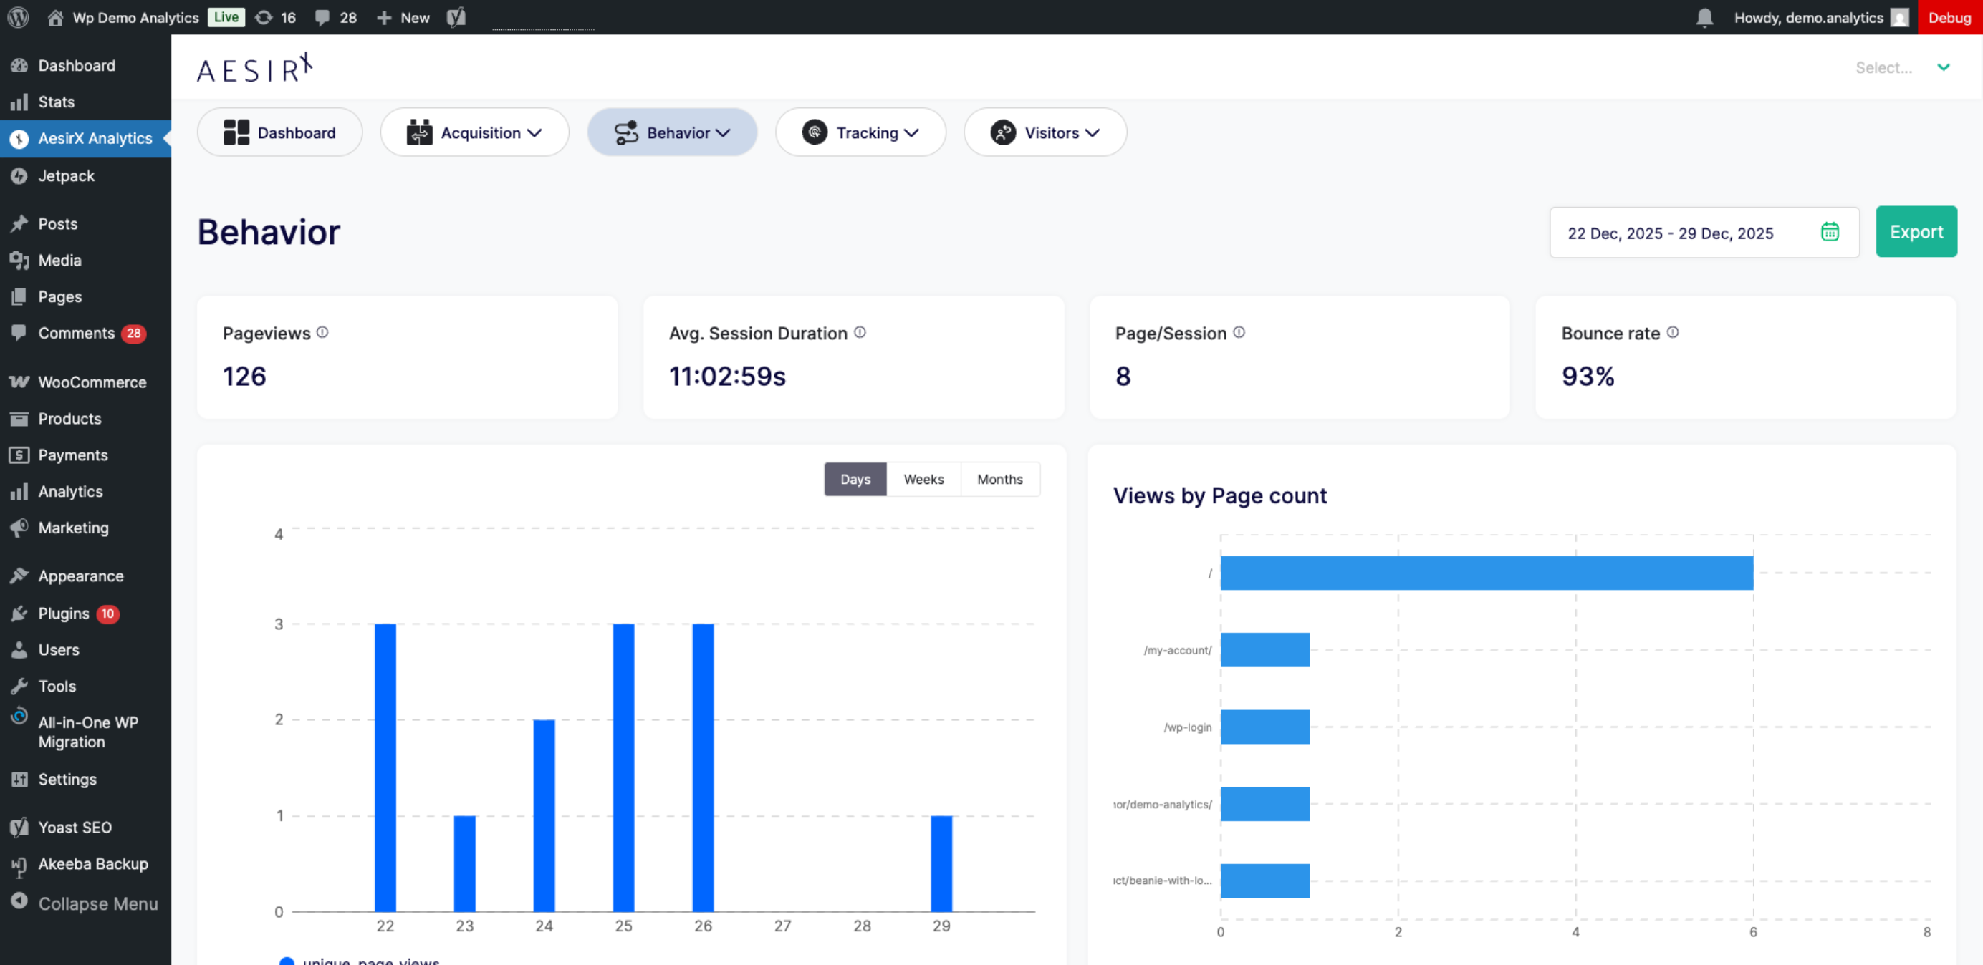This screenshot has width=1983, height=965.
Task: Click the notification bell icon
Action: [1704, 18]
